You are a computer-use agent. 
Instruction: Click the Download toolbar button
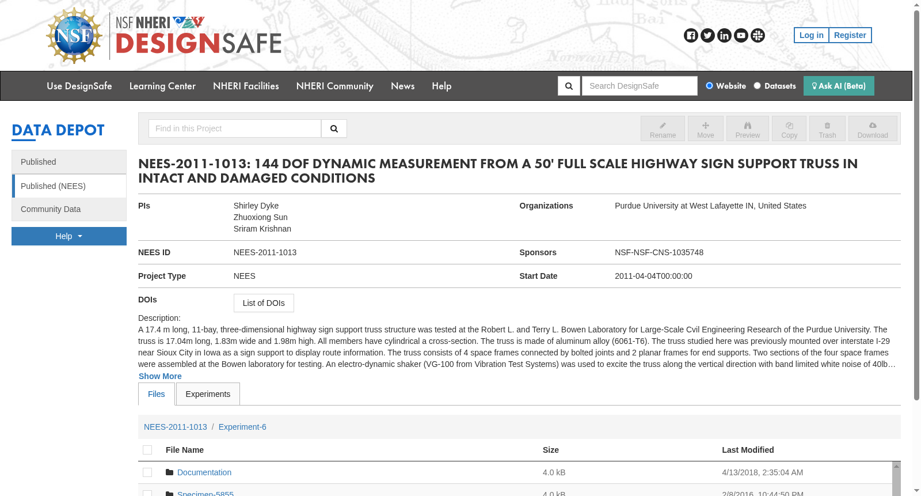coord(873,128)
